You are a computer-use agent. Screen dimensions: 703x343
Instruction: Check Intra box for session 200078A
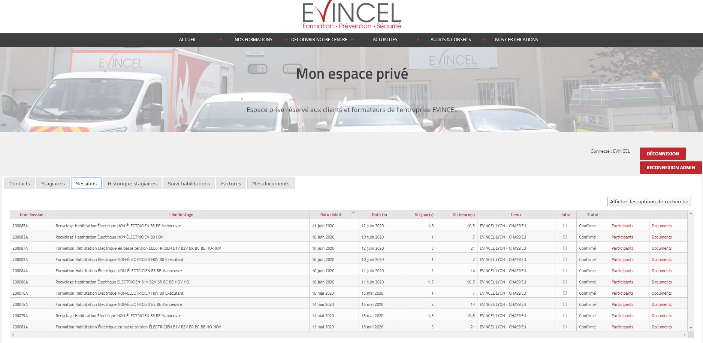point(565,304)
